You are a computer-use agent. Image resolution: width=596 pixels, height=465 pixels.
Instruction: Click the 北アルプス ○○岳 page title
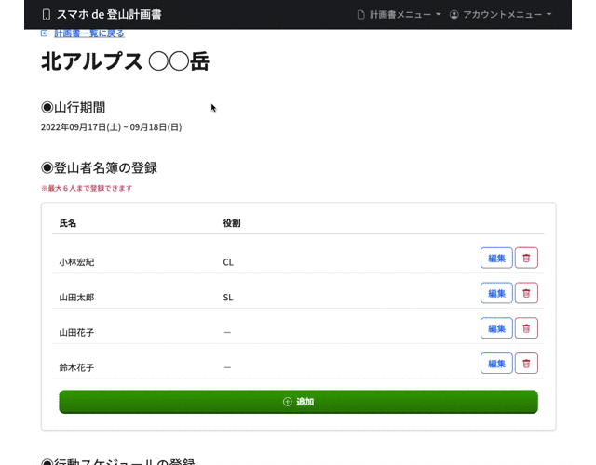click(x=125, y=61)
